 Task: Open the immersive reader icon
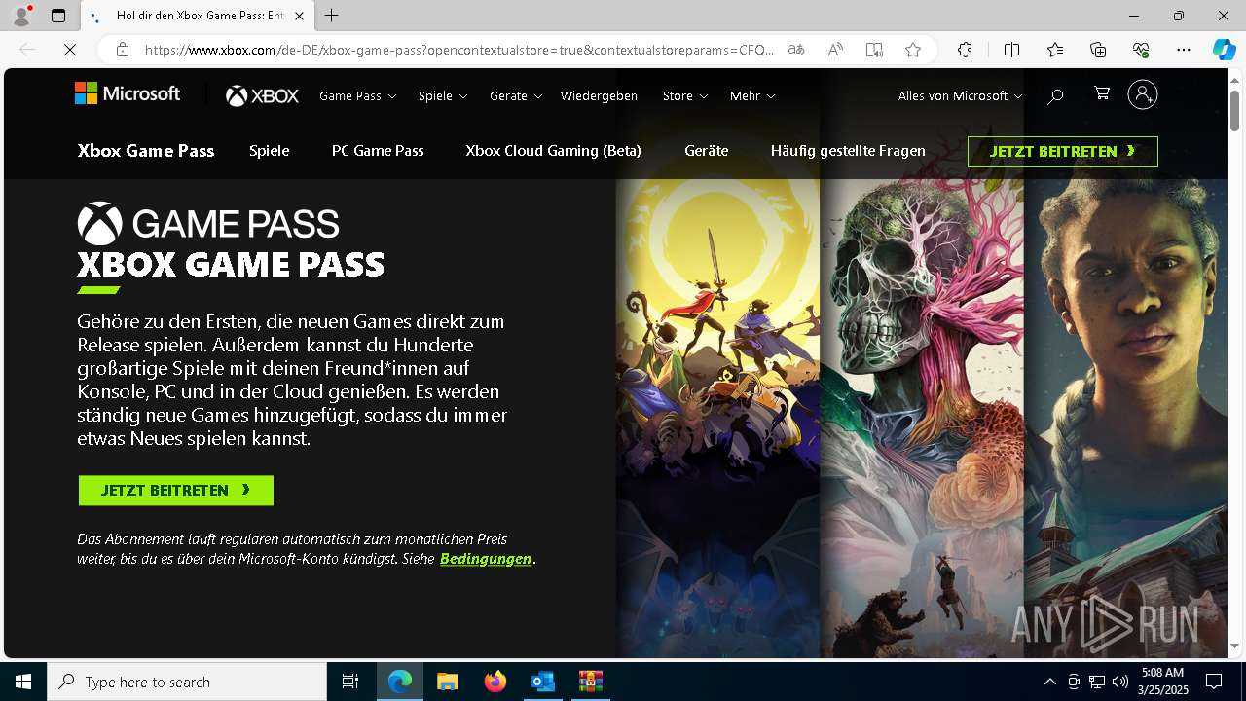click(874, 50)
